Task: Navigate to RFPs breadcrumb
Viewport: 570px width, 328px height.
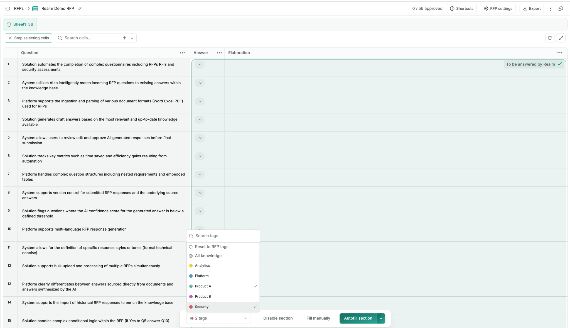Action: click(19, 9)
